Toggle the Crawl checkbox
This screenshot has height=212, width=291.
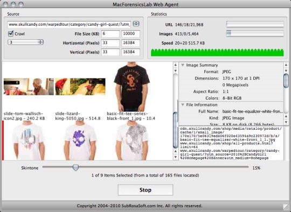11,34
